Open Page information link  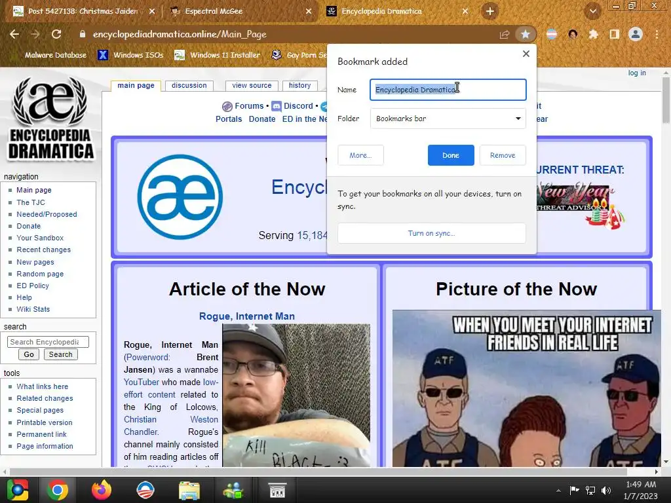pyautogui.click(x=45, y=446)
